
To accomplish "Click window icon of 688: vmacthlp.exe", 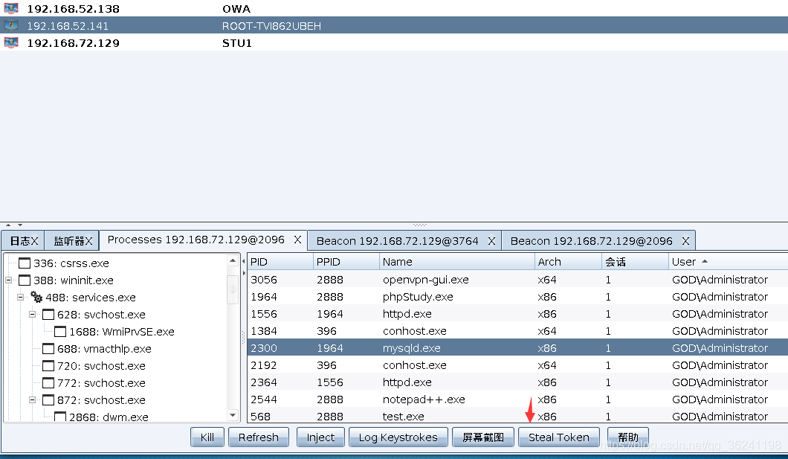I will click(x=48, y=348).
